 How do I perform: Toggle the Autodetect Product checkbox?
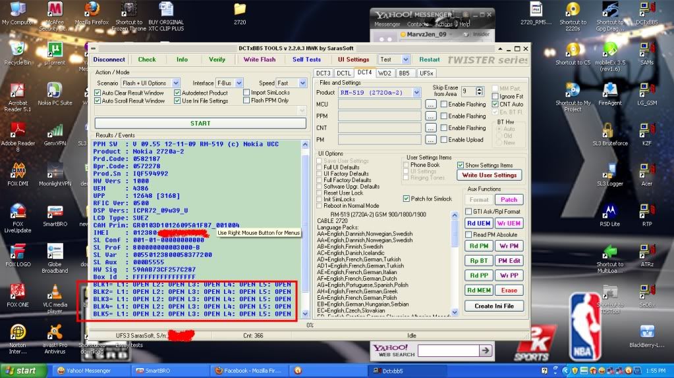pyautogui.click(x=177, y=93)
